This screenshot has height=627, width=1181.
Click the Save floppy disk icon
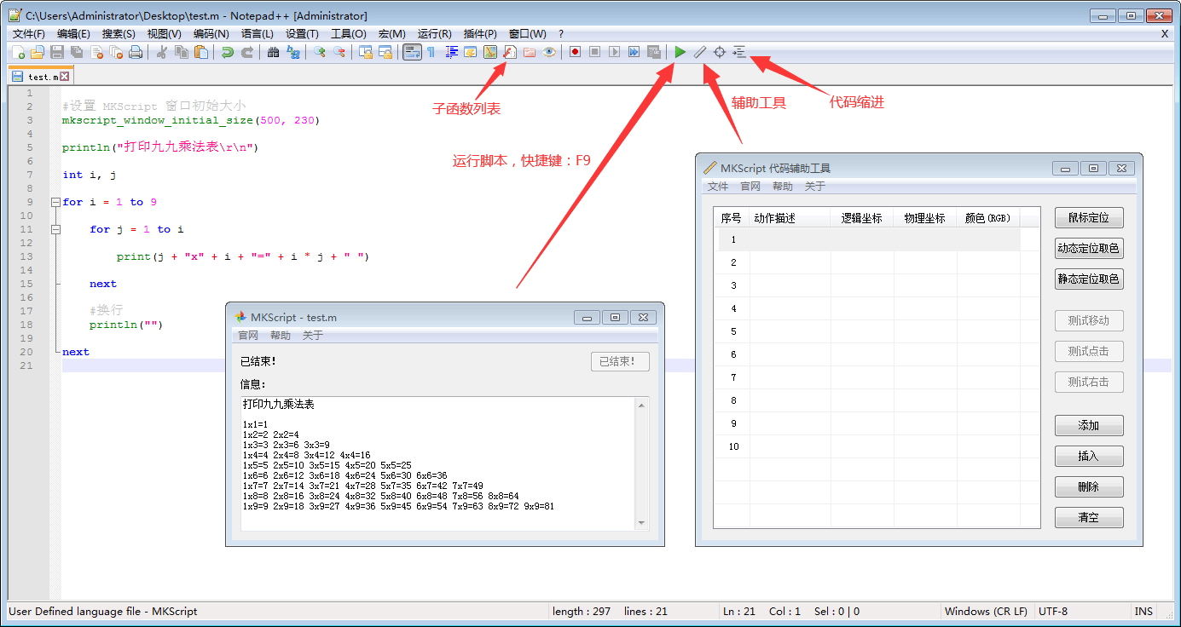pos(57,52)
